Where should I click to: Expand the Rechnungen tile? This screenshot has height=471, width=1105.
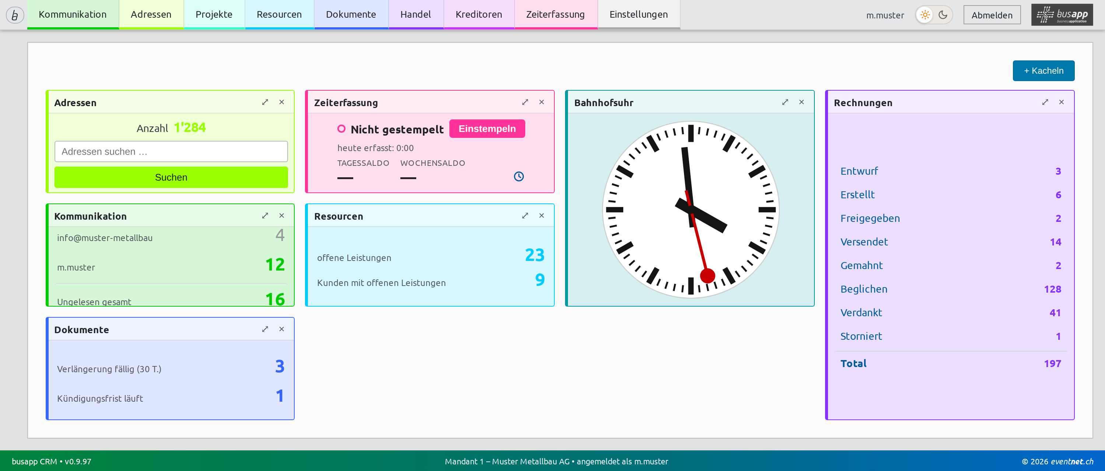pyautogui.click(x=1045, y=102)
